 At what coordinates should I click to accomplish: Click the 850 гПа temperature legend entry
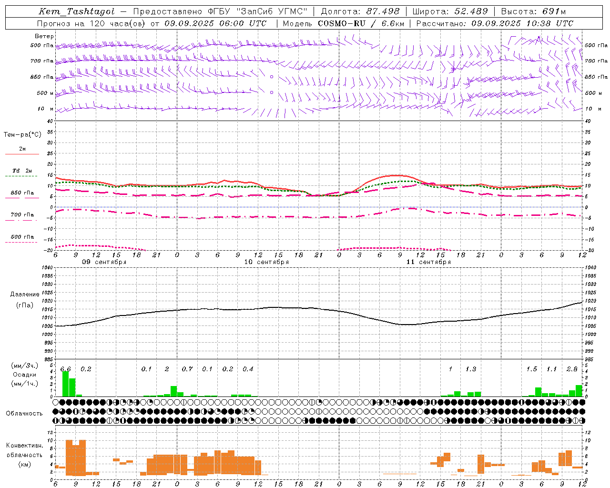22,193
